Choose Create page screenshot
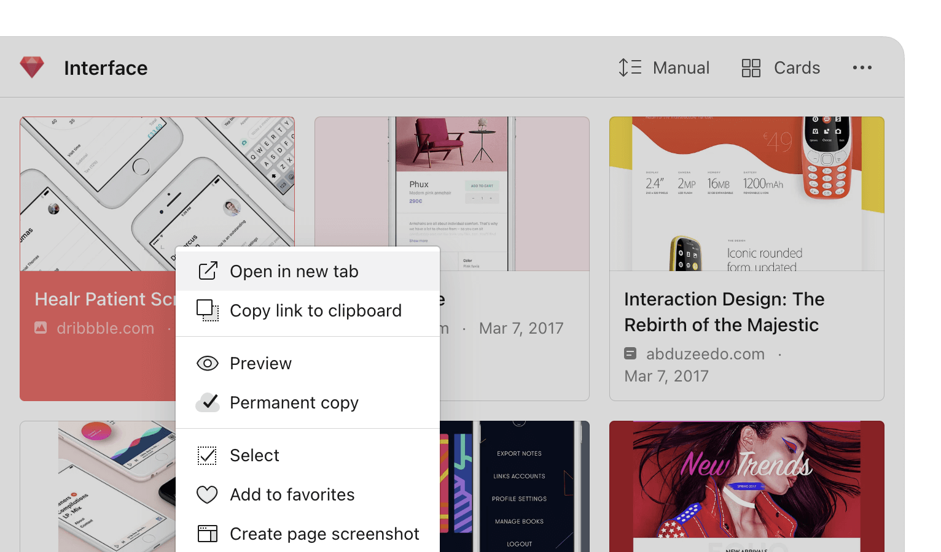The width and height of the screenshot is (941, 552). pos(308,534)
